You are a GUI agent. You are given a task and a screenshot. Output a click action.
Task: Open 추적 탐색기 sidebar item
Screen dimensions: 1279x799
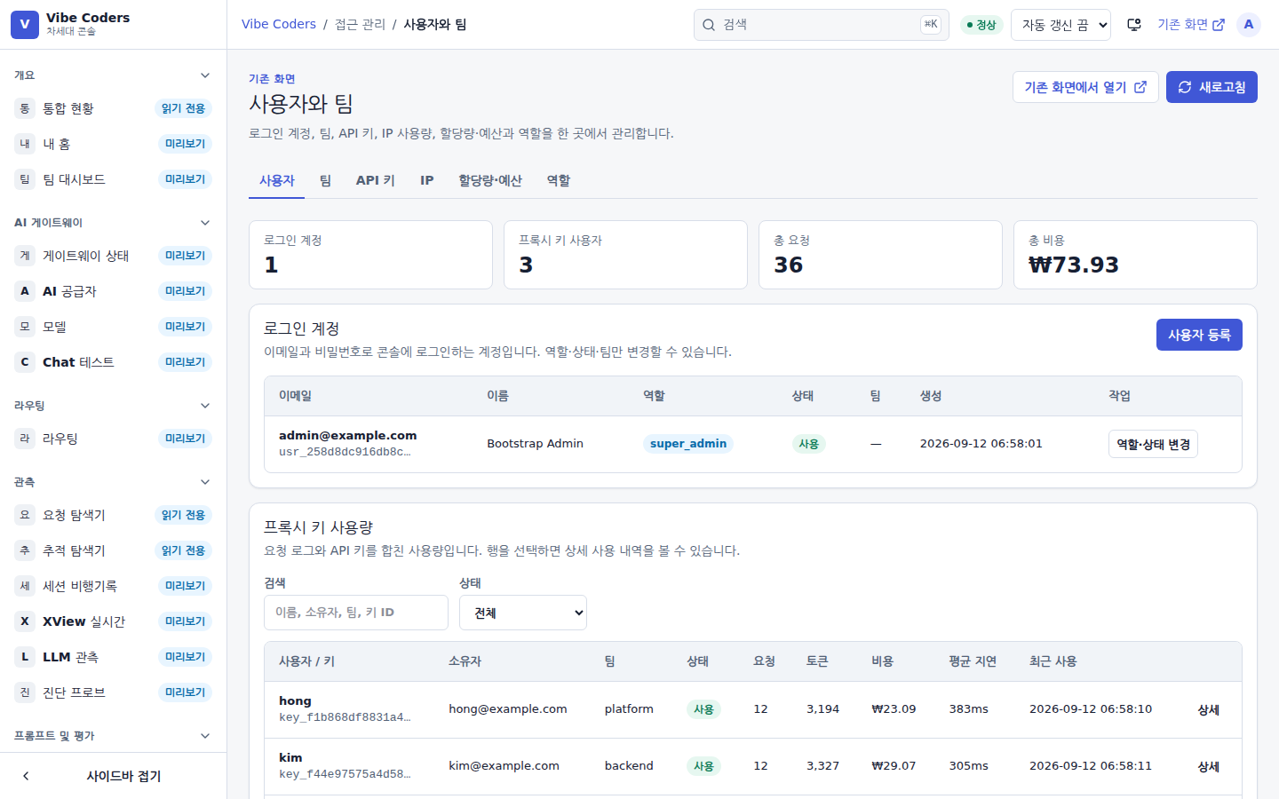click(x=113, y=550)
